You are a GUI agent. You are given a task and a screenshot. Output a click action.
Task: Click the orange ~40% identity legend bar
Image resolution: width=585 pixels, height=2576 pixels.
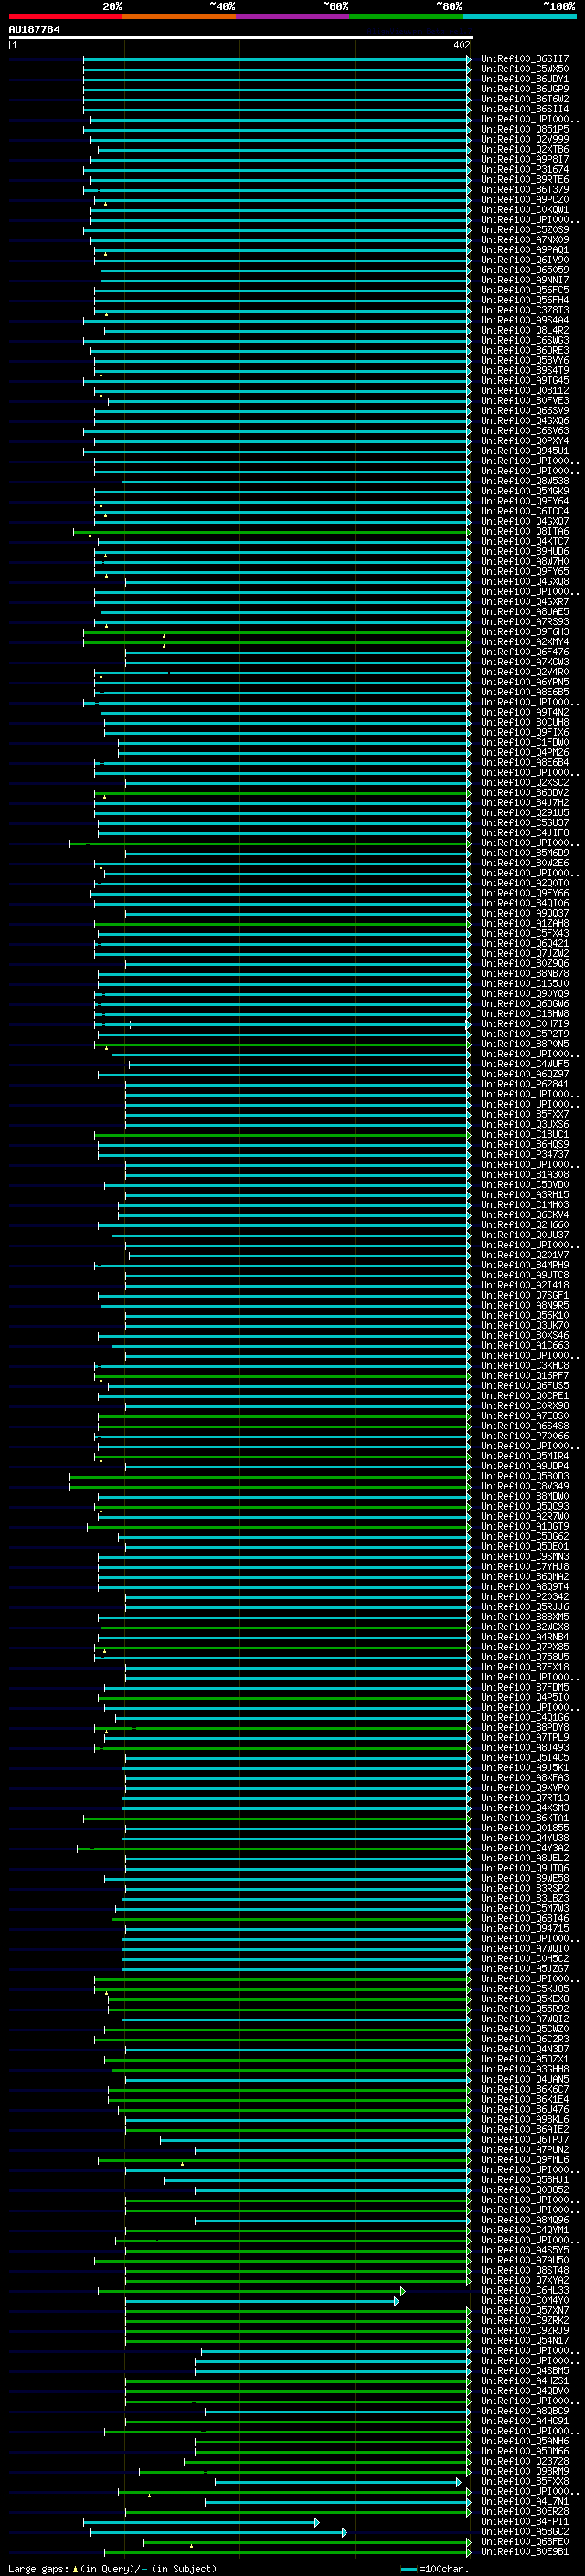(179, 16)
